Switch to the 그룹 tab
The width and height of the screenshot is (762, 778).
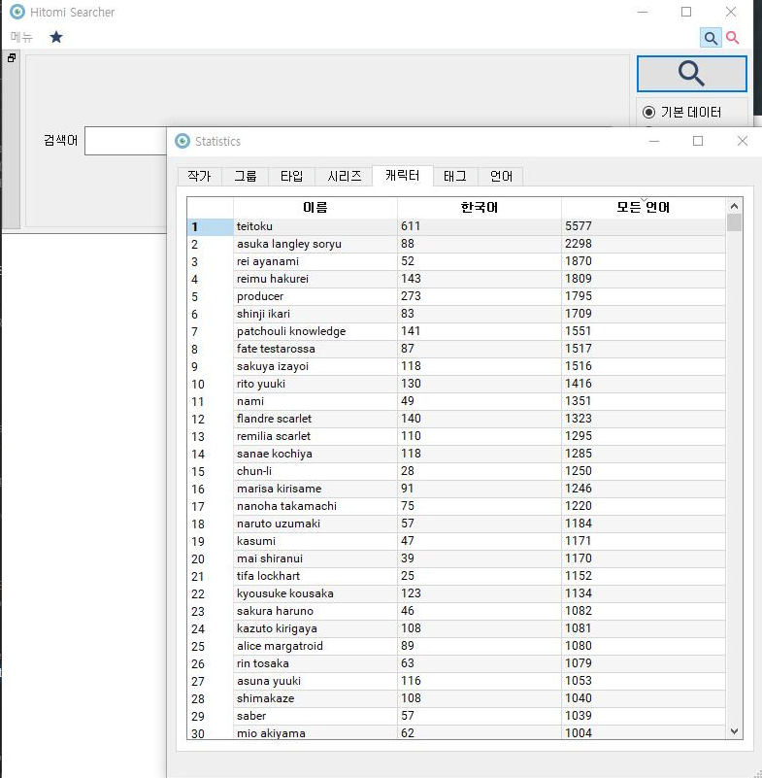click(245, 176)
